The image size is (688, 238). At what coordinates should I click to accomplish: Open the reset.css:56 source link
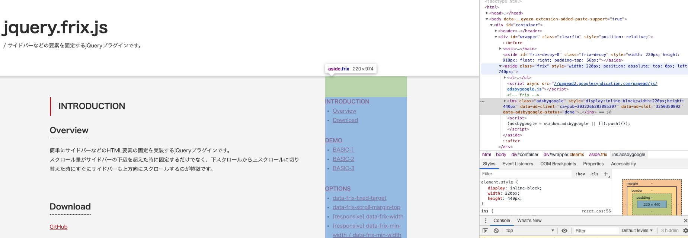click(596, 211)
